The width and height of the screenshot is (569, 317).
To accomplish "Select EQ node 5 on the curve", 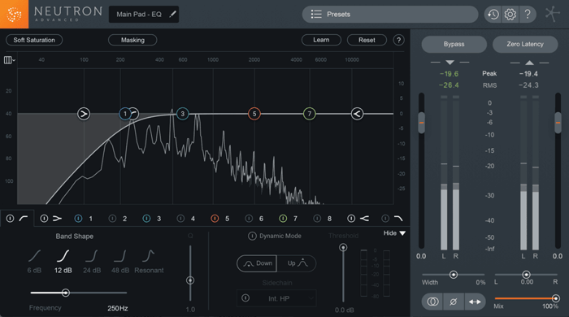I will click(x=254, y=114).
